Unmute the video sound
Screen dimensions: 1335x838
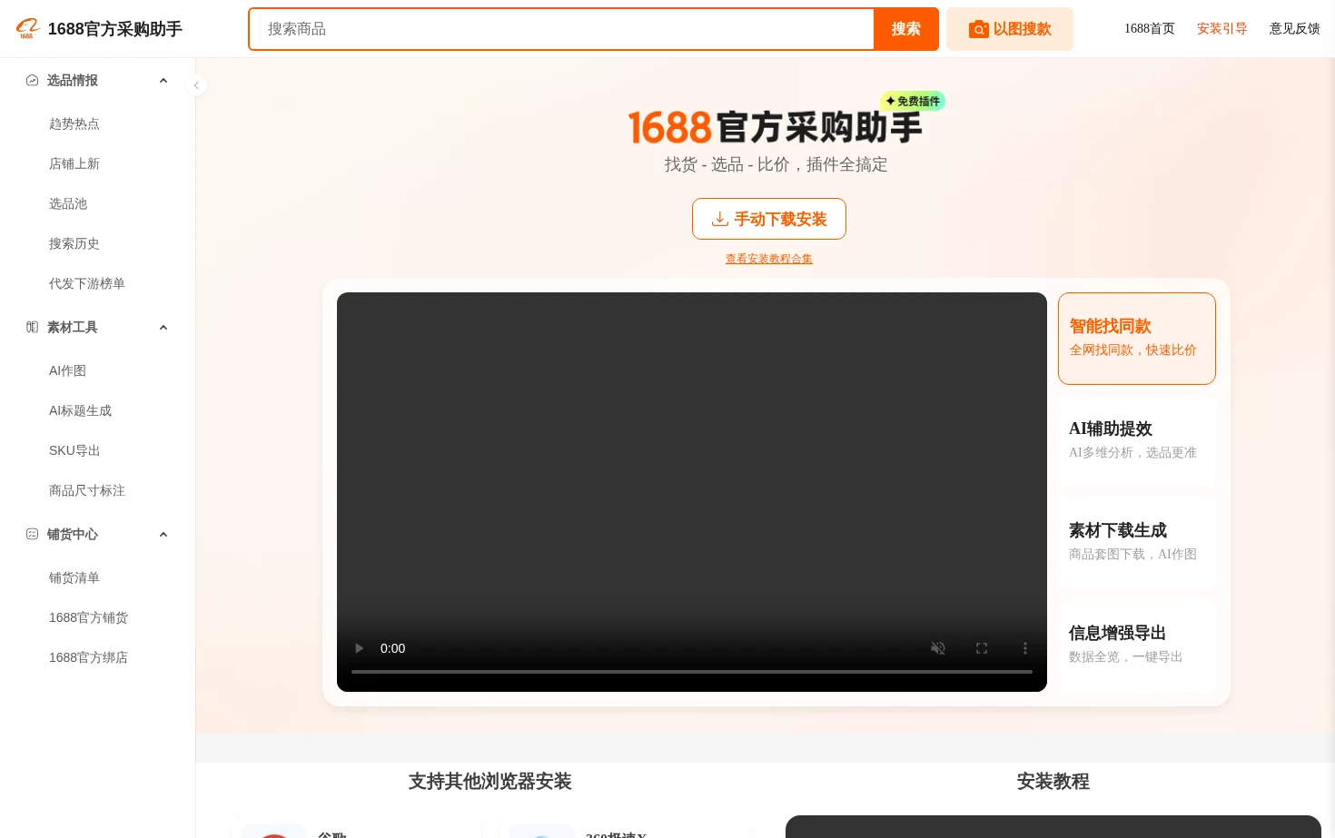938,648
